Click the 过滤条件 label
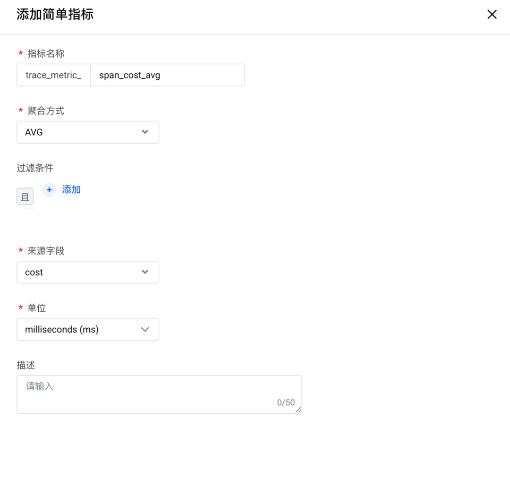 click(x=35, y=168)
